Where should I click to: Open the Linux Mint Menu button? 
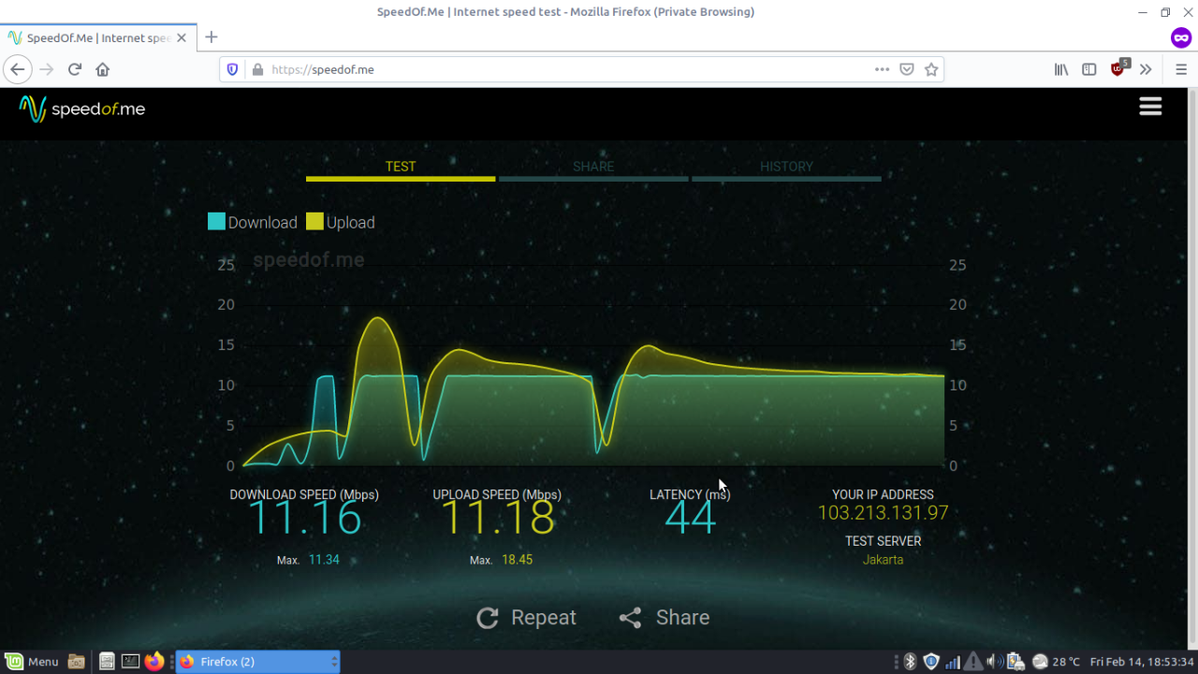pyautogui.click(x=32, y=662)
